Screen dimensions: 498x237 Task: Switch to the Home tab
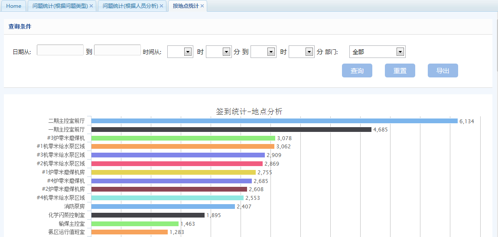13,6
